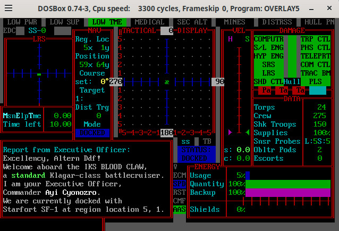
Task: Click the magenta arrow in velocity gauge
Action: click(x=230, y=131)
